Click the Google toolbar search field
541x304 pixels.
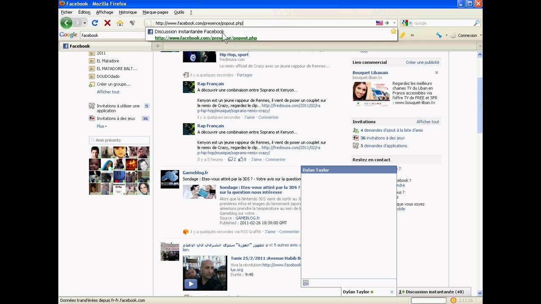pos(112,35)
